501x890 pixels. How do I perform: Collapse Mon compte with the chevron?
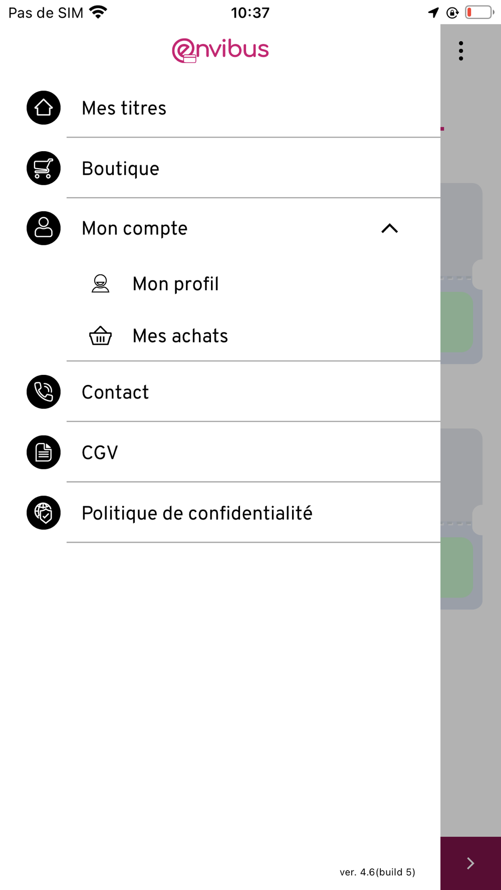pyautogui.click(x=389, y=229)
